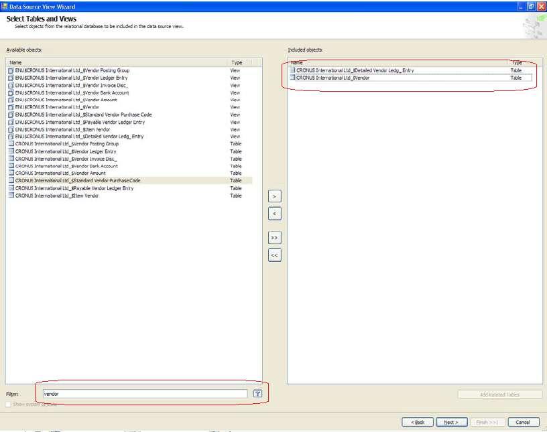Select CRONUS International Ltd_$Item Vendor table
Screen dimensions: 547x432
pos(130,196)
